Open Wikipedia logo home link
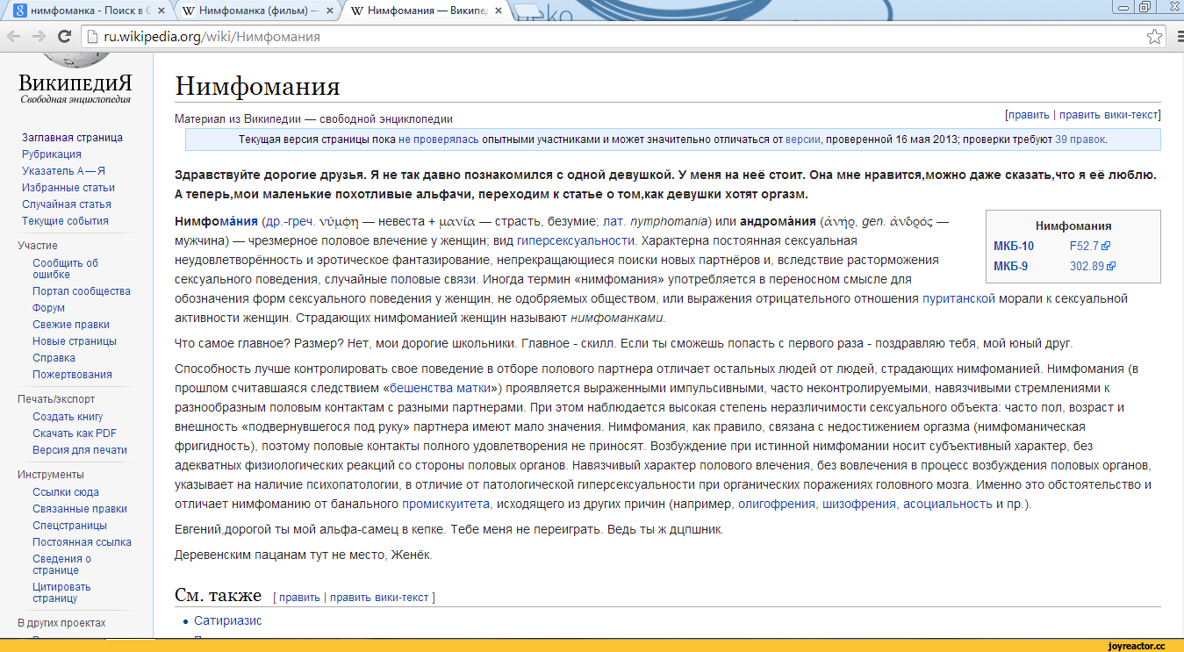1184x652 pixels. [x=75, y=80]
